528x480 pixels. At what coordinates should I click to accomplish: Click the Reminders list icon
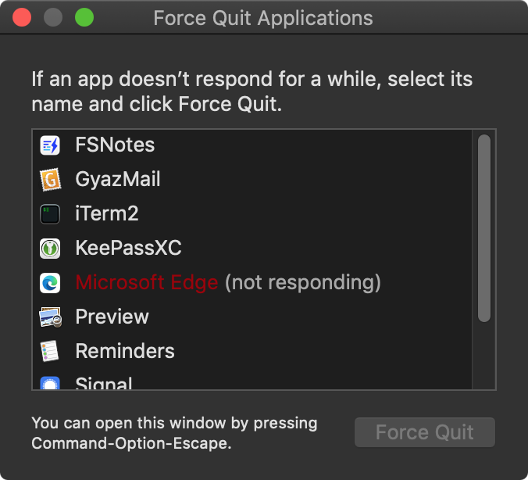point(50,351)
